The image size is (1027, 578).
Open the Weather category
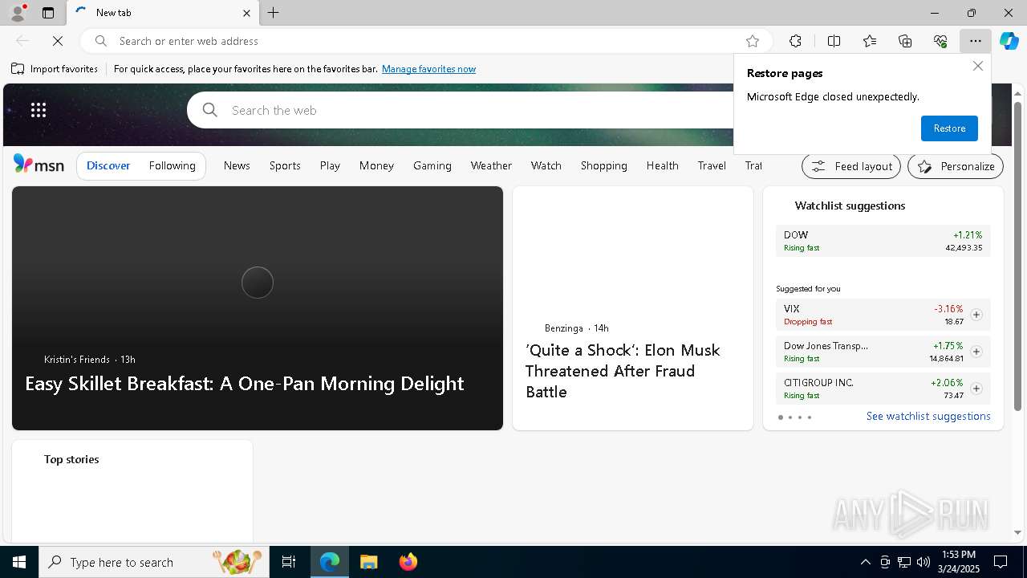coord(491,165)
